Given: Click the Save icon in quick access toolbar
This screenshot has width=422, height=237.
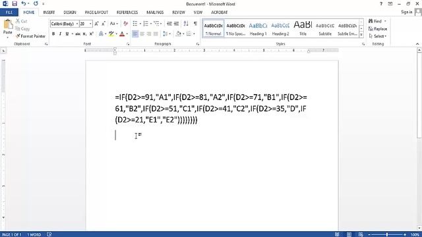Looking at the screenshot, I should point(15,4).
